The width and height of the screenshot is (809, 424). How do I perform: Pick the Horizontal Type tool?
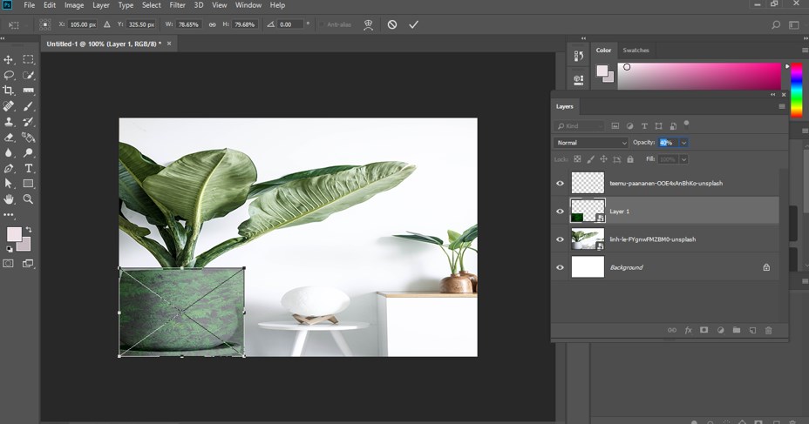29,168
